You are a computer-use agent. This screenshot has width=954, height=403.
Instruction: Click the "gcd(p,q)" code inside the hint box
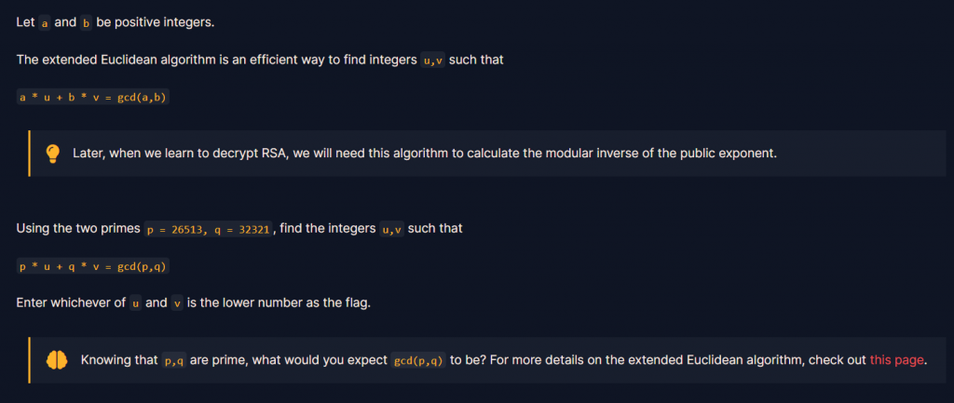418,360
